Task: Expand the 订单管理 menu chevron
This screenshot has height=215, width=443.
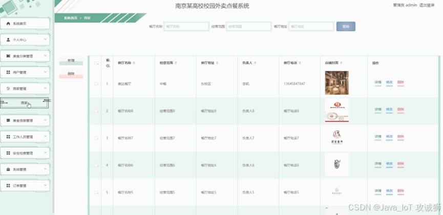Action: (x=45, y=185)
